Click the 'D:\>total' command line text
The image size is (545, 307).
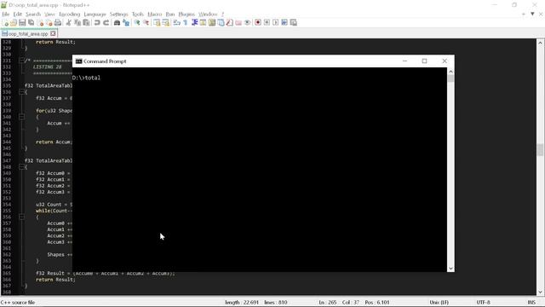point(86,78)
